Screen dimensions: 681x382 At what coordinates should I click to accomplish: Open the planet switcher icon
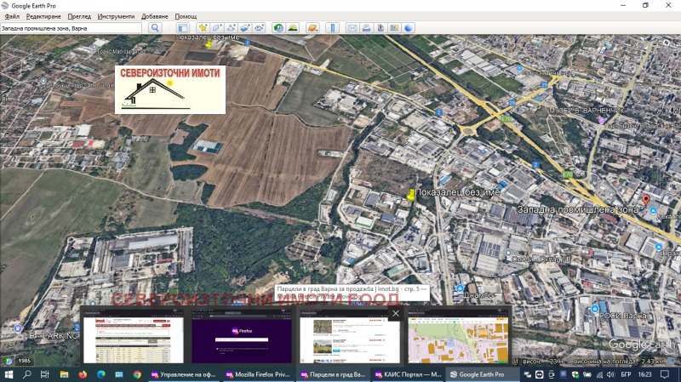click(312, 28)
